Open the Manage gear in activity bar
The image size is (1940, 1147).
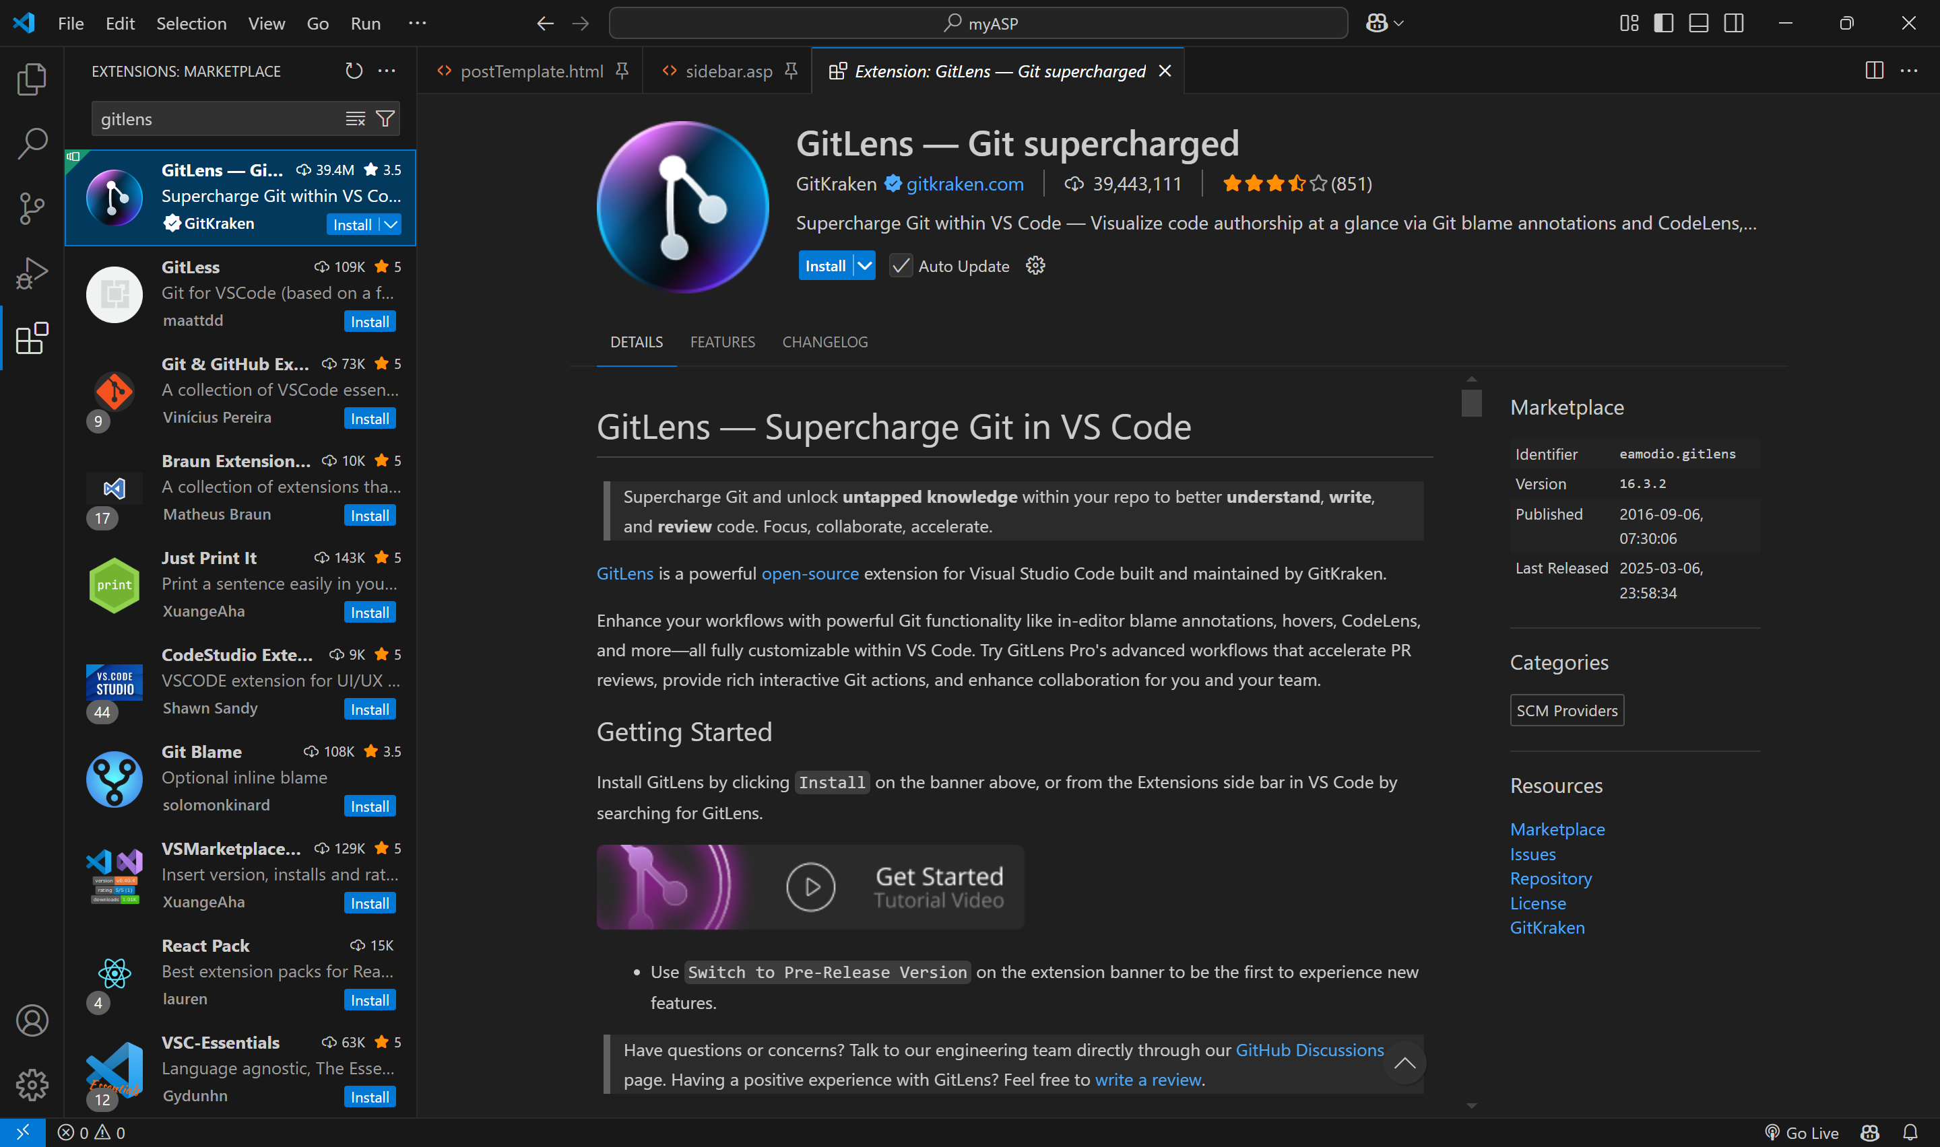coord(32,1085)
